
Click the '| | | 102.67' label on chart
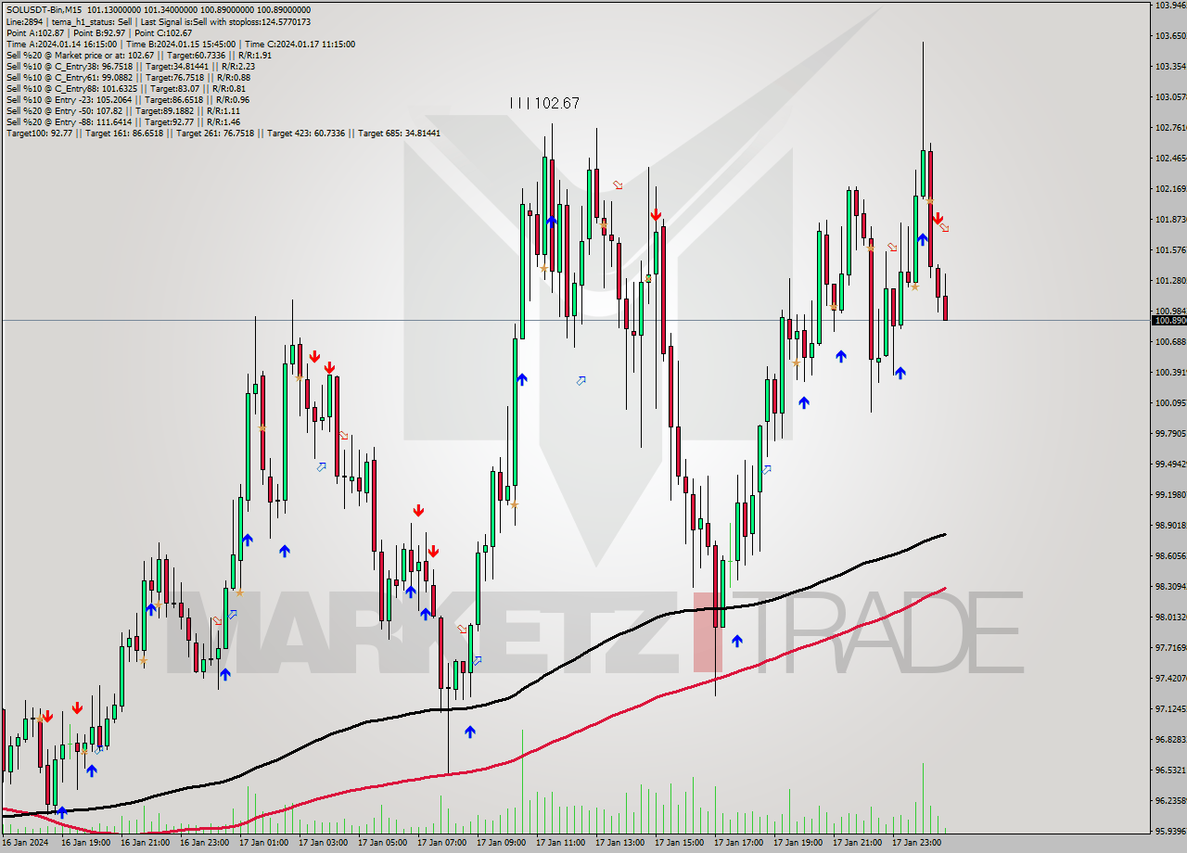[x=544, y=103]
